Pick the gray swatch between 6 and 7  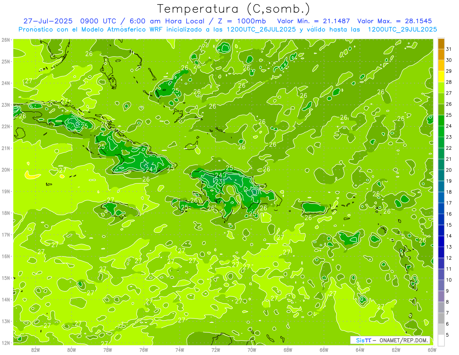tap(441, 318)
